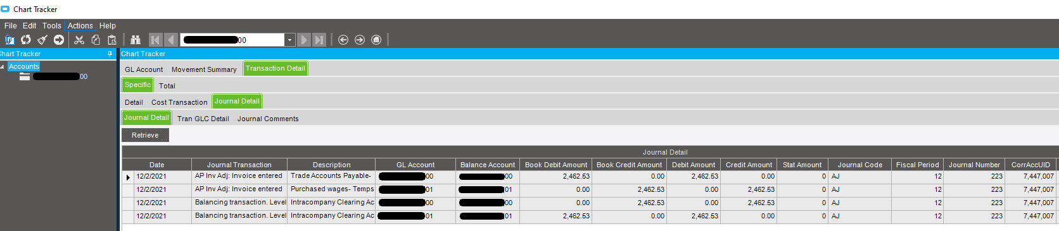Open the Actions menu
The height and width of the screenshot is (231, 1059).
point(80,26)
